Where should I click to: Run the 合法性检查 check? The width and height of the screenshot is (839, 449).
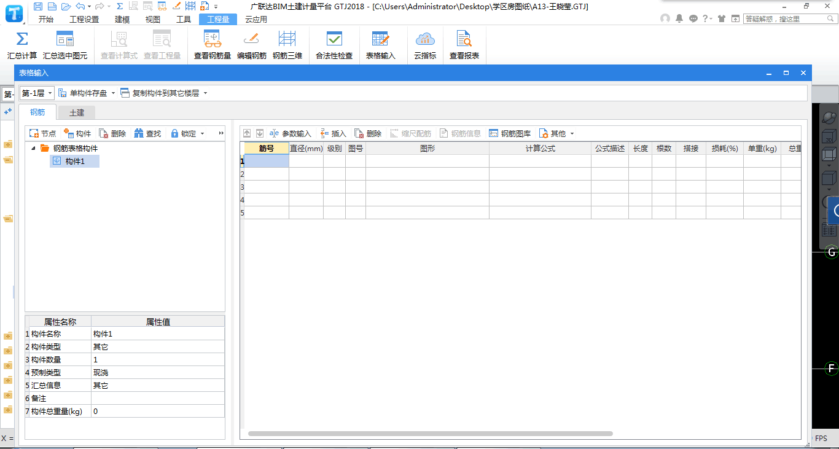coord(334,45)
